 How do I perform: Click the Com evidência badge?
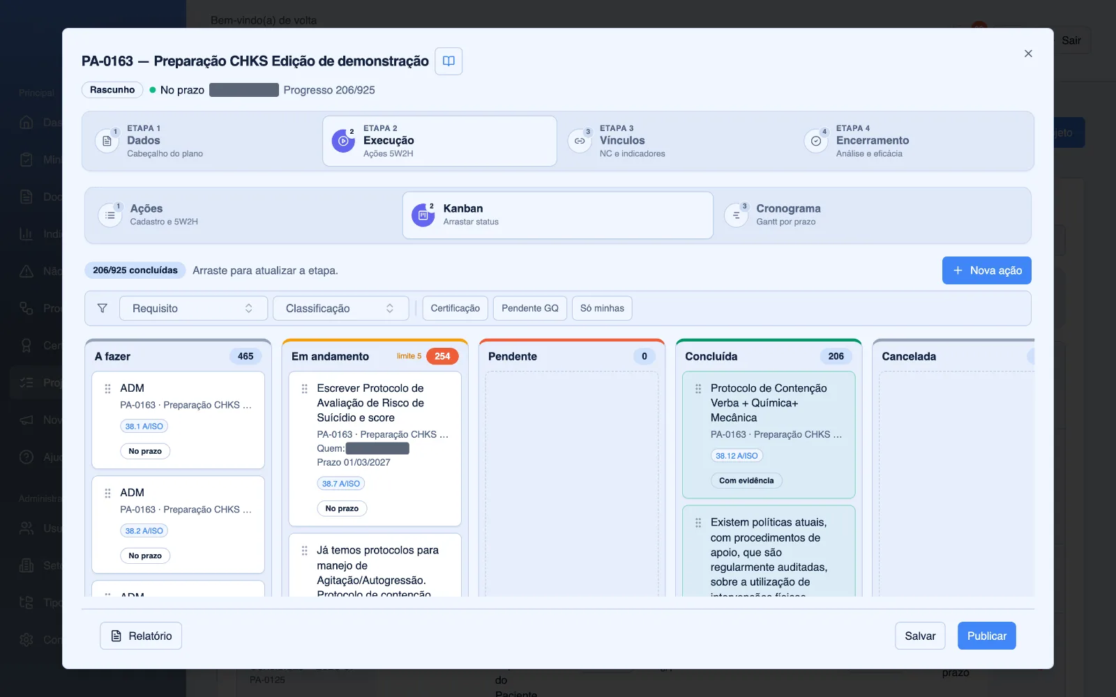coord(746,480)
